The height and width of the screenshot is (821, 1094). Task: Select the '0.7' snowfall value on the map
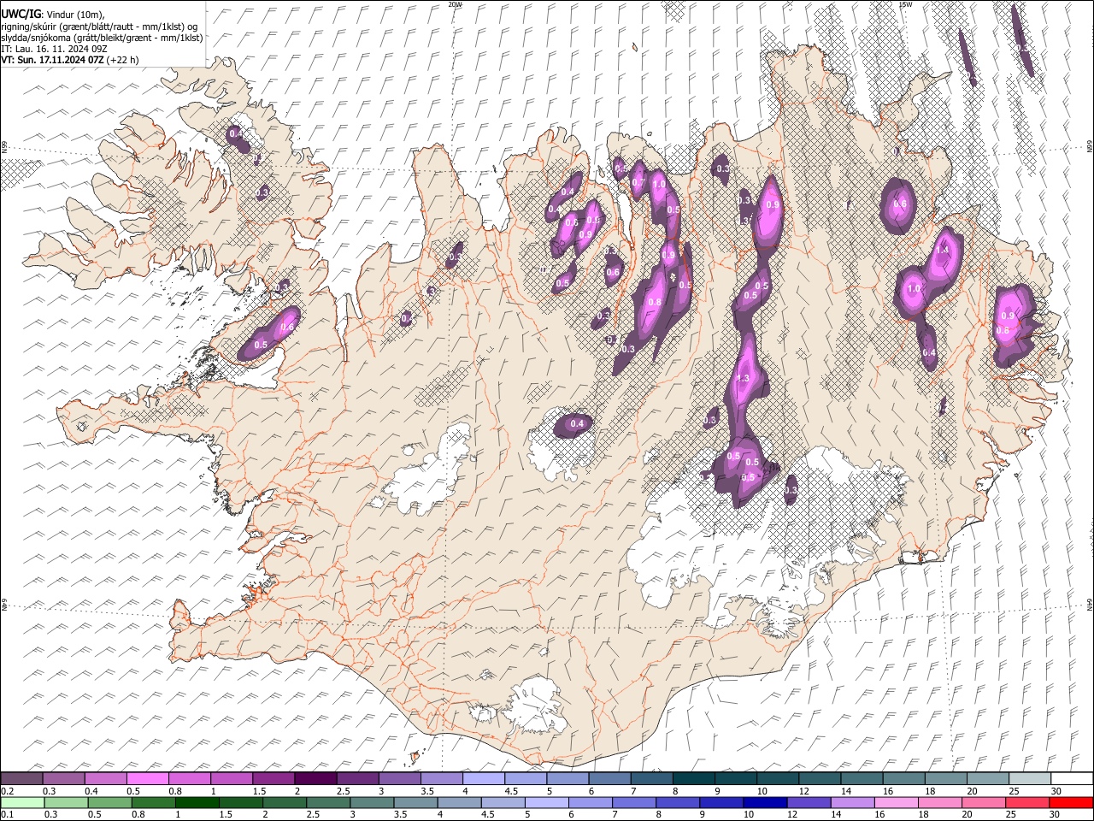[x=638, y=183]
